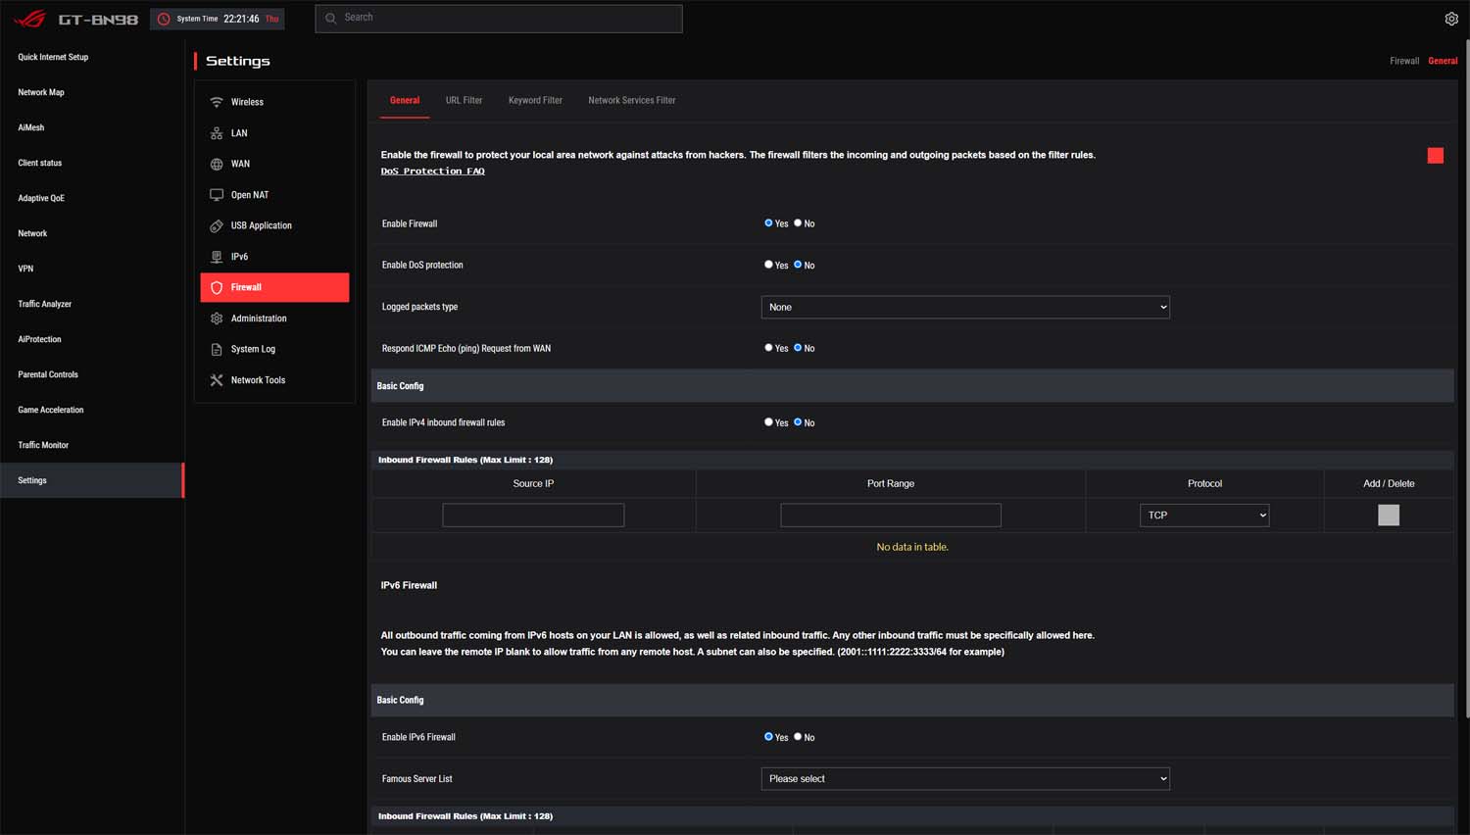Click the USB Application icon
Viewport: 1470px width, 835px height.
(217, 225)
